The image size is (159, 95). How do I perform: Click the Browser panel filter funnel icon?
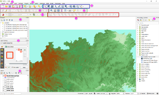point(7,20)
